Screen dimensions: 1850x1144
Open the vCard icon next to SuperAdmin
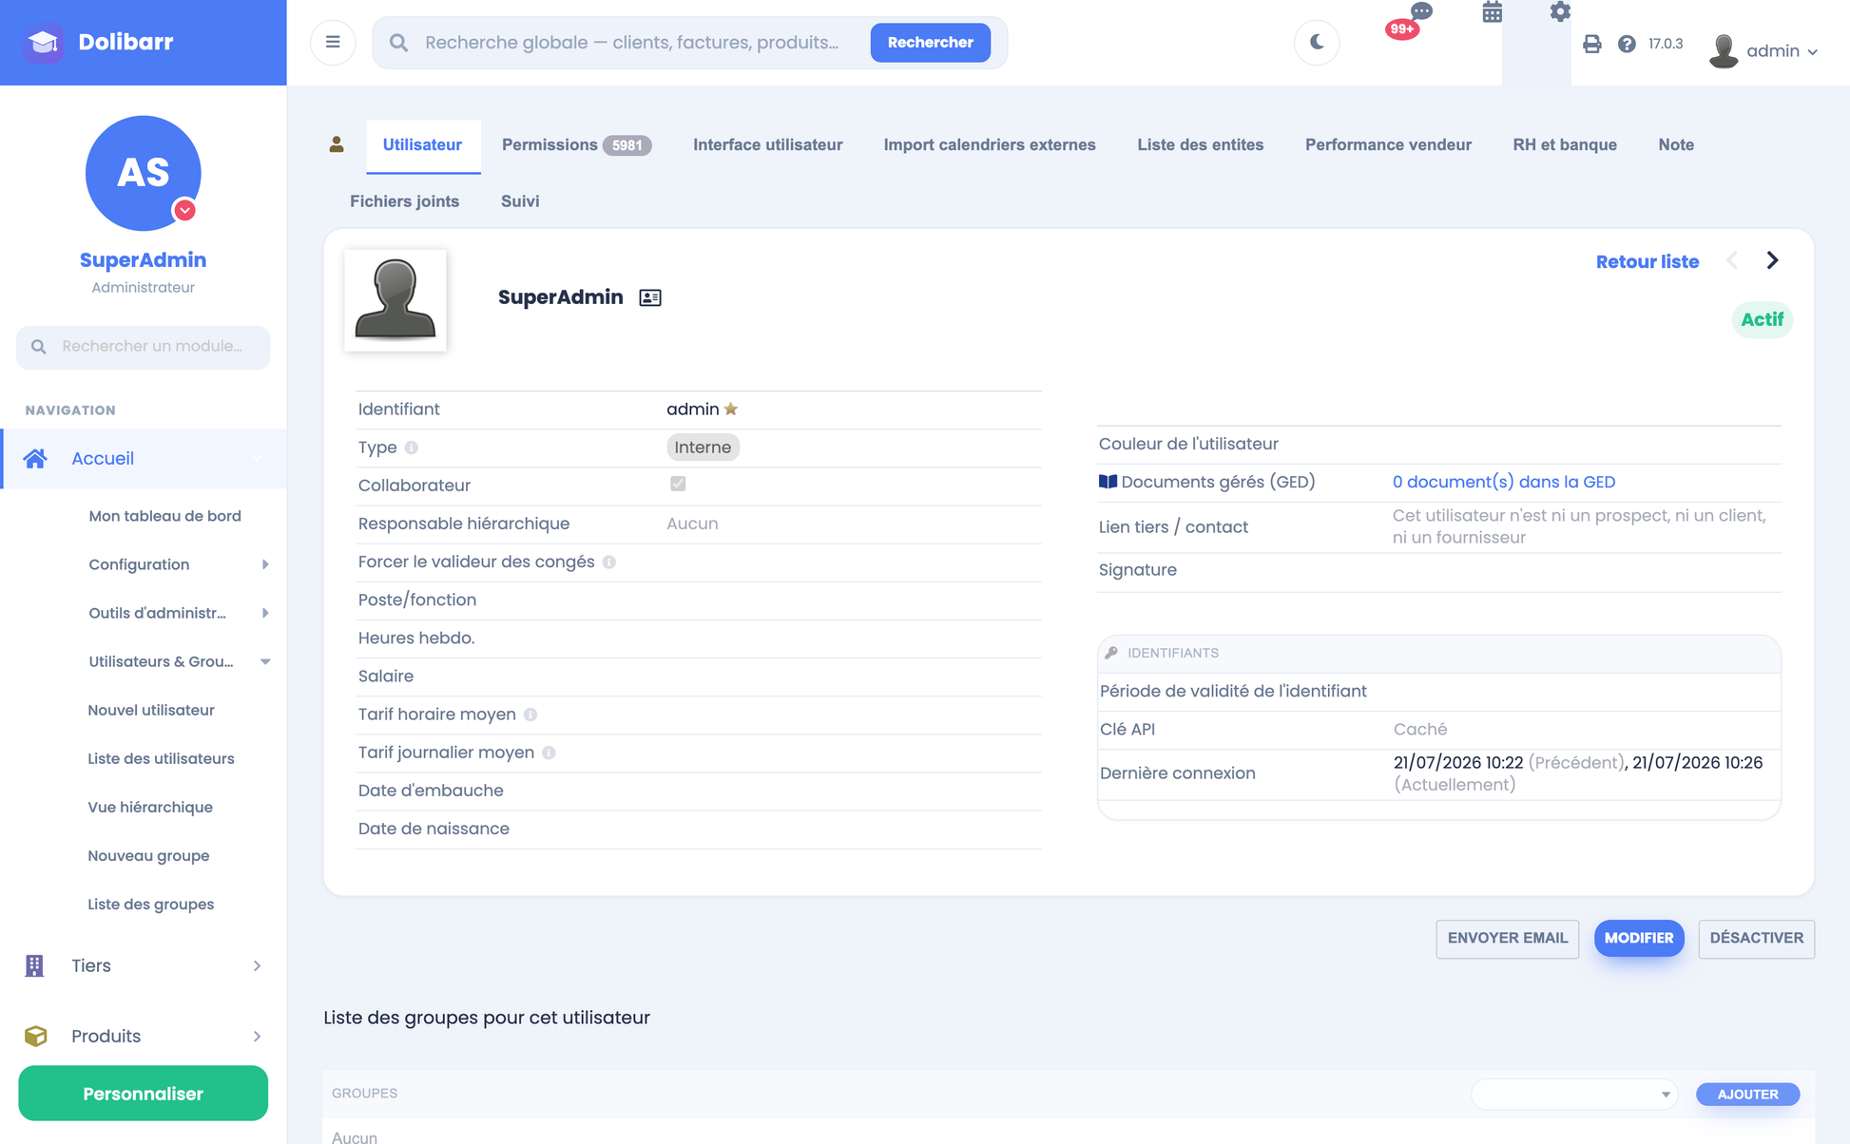[x=650, y=297]
